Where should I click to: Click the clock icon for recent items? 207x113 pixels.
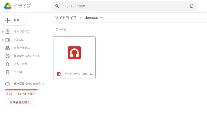coord(7,56)
